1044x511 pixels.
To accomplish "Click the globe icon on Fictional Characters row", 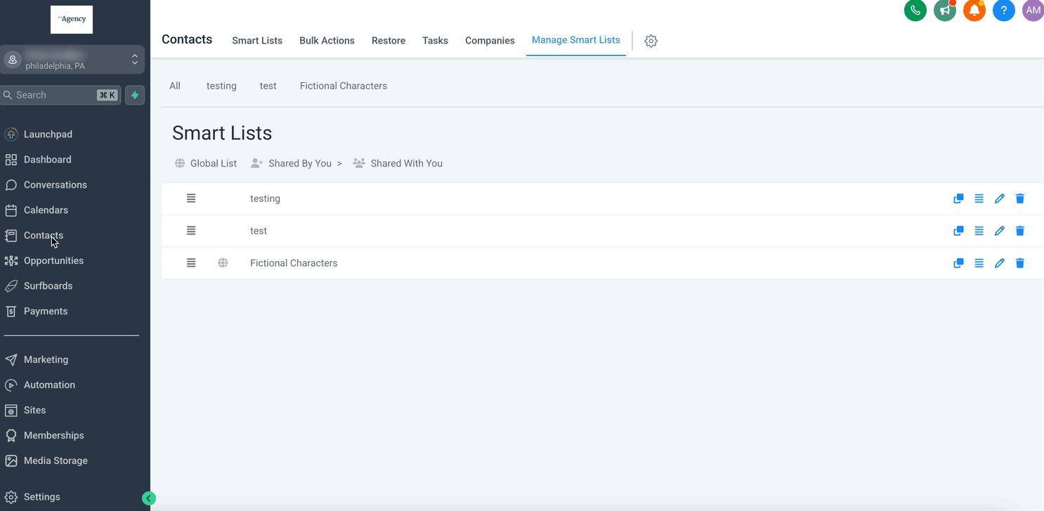I will tap(223, 263).
